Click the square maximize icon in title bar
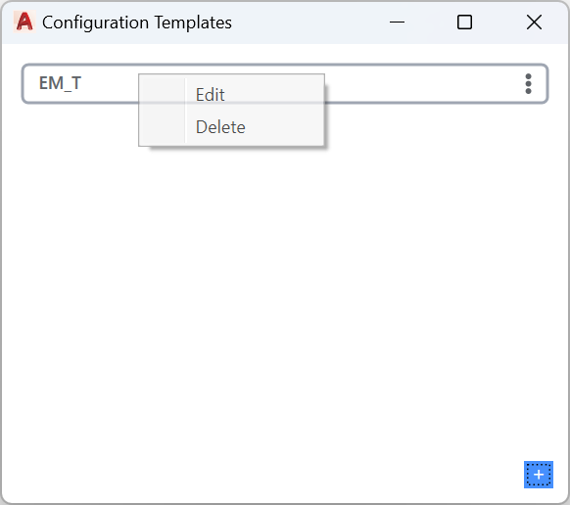 click(464, 23)
